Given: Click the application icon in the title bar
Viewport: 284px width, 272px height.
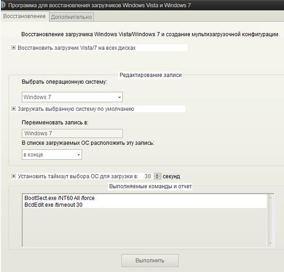Looking at the screenshot, I should click(x=3, y=5).
